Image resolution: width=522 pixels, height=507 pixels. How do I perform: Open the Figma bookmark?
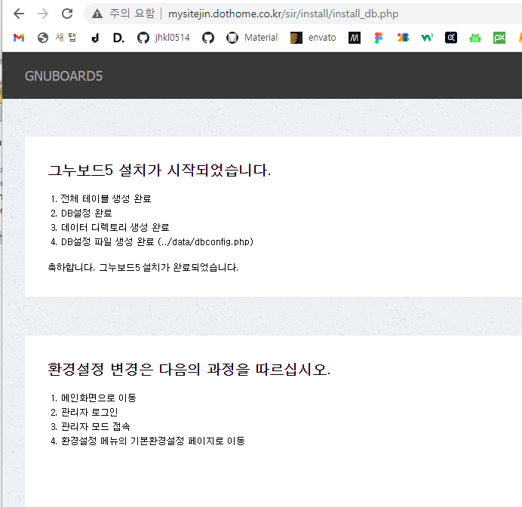click(379, 38)
